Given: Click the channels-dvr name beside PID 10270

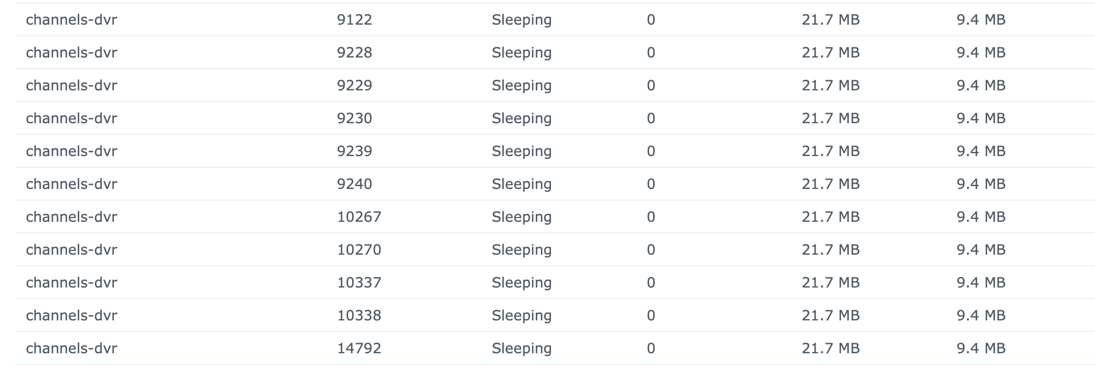Looking at the screenshot, I should [x=72, y=250].
